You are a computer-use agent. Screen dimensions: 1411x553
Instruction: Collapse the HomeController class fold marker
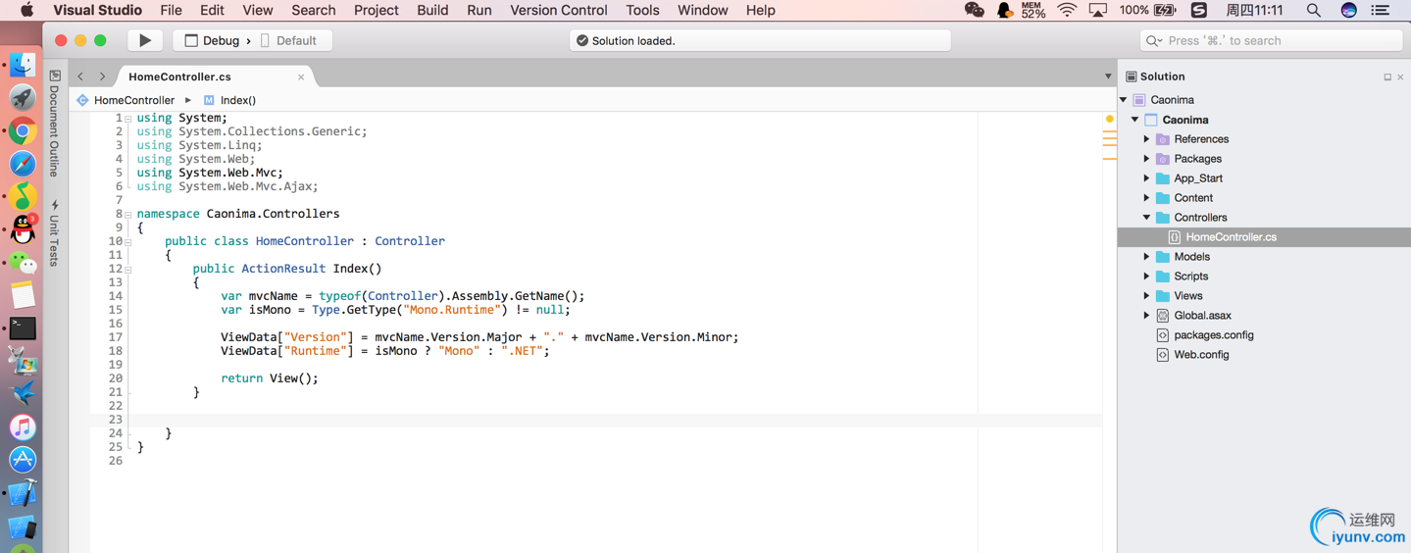point(128,242)
